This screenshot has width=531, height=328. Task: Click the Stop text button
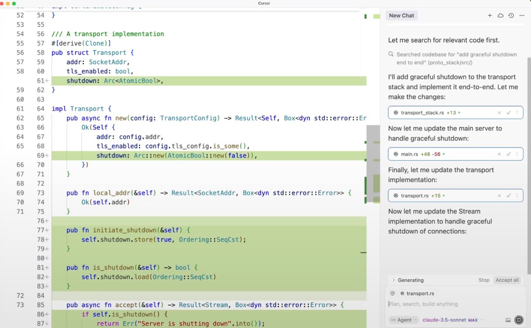[484, 280]
